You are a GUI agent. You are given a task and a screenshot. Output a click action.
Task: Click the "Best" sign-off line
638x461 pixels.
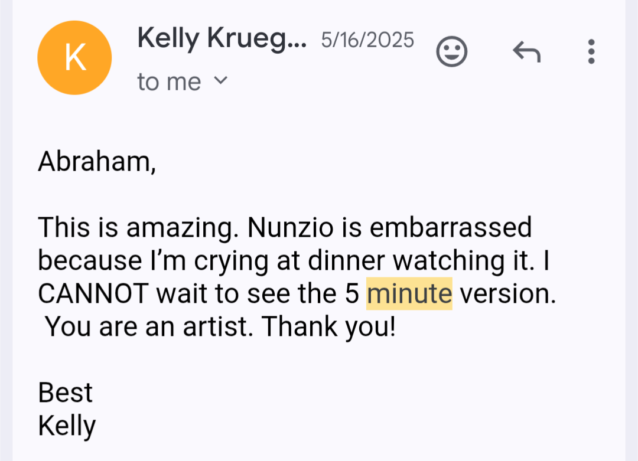coord(65,393)
